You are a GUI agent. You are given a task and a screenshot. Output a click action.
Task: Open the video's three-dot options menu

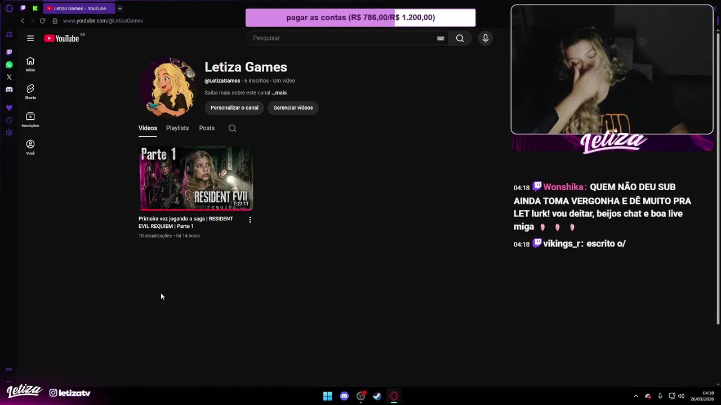(x=250, y=220)
